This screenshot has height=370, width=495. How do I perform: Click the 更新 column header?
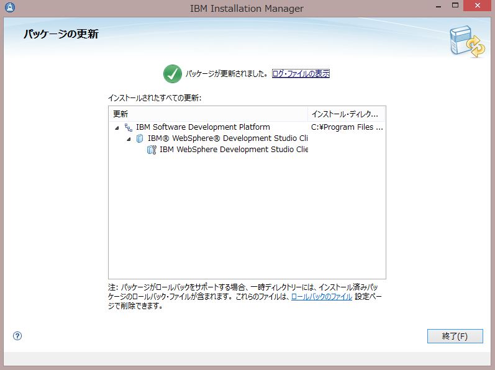pos(208,114)
